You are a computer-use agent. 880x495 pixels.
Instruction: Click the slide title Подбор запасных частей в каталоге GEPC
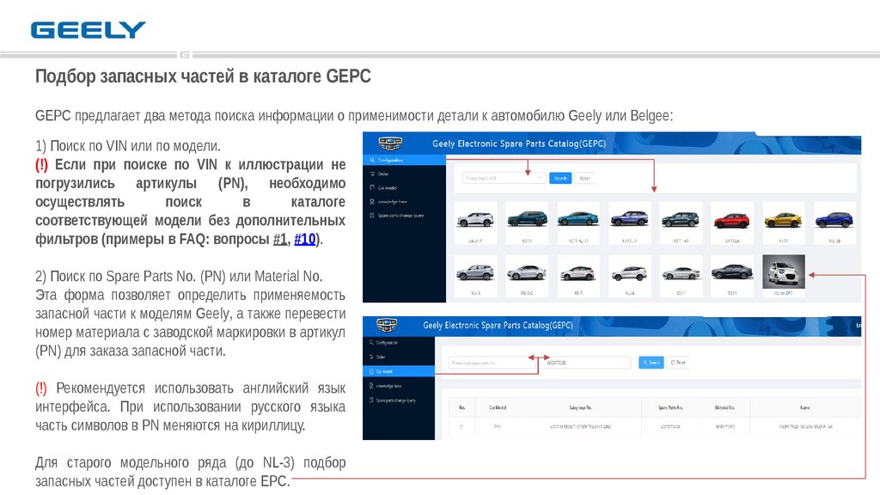click(203, 76)
